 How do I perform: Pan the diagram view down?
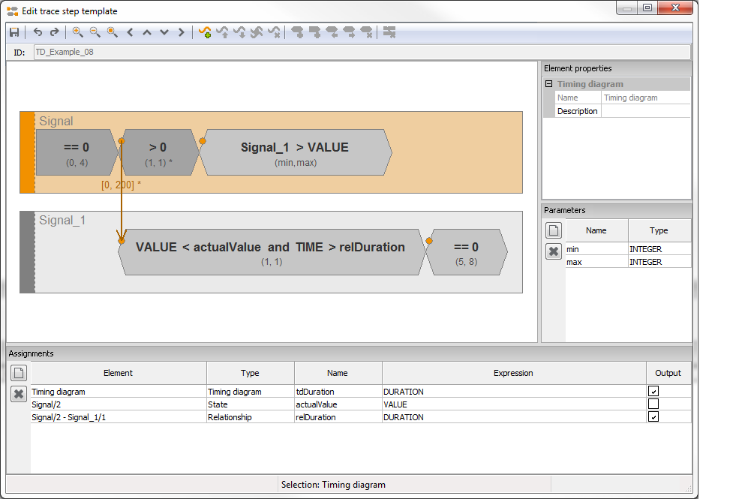pos(164,32)
